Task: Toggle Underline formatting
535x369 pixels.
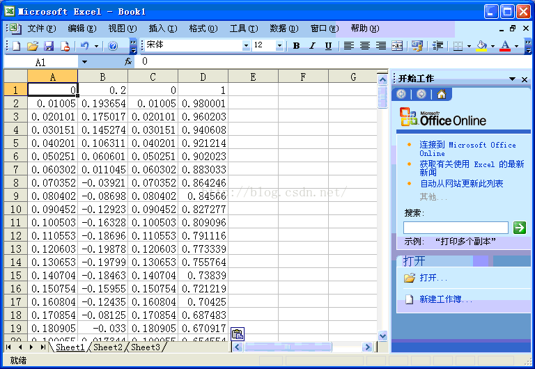Action: 328,46
